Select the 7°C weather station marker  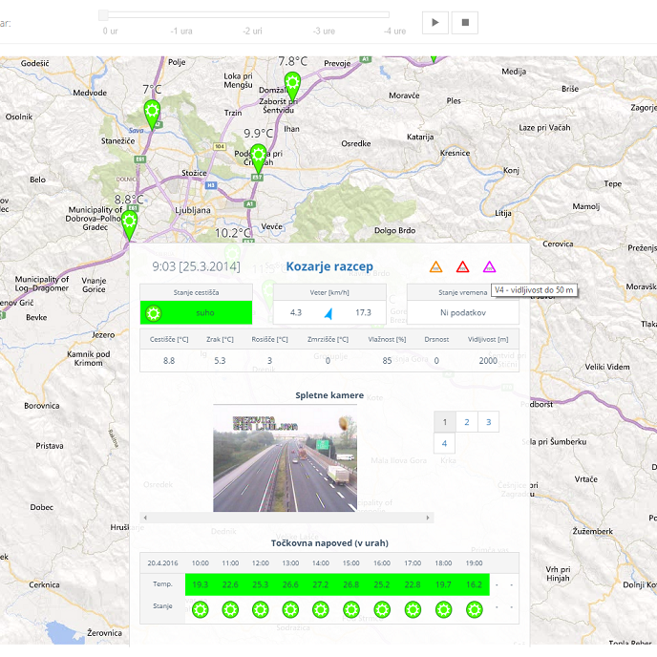(x=152, y=113)
